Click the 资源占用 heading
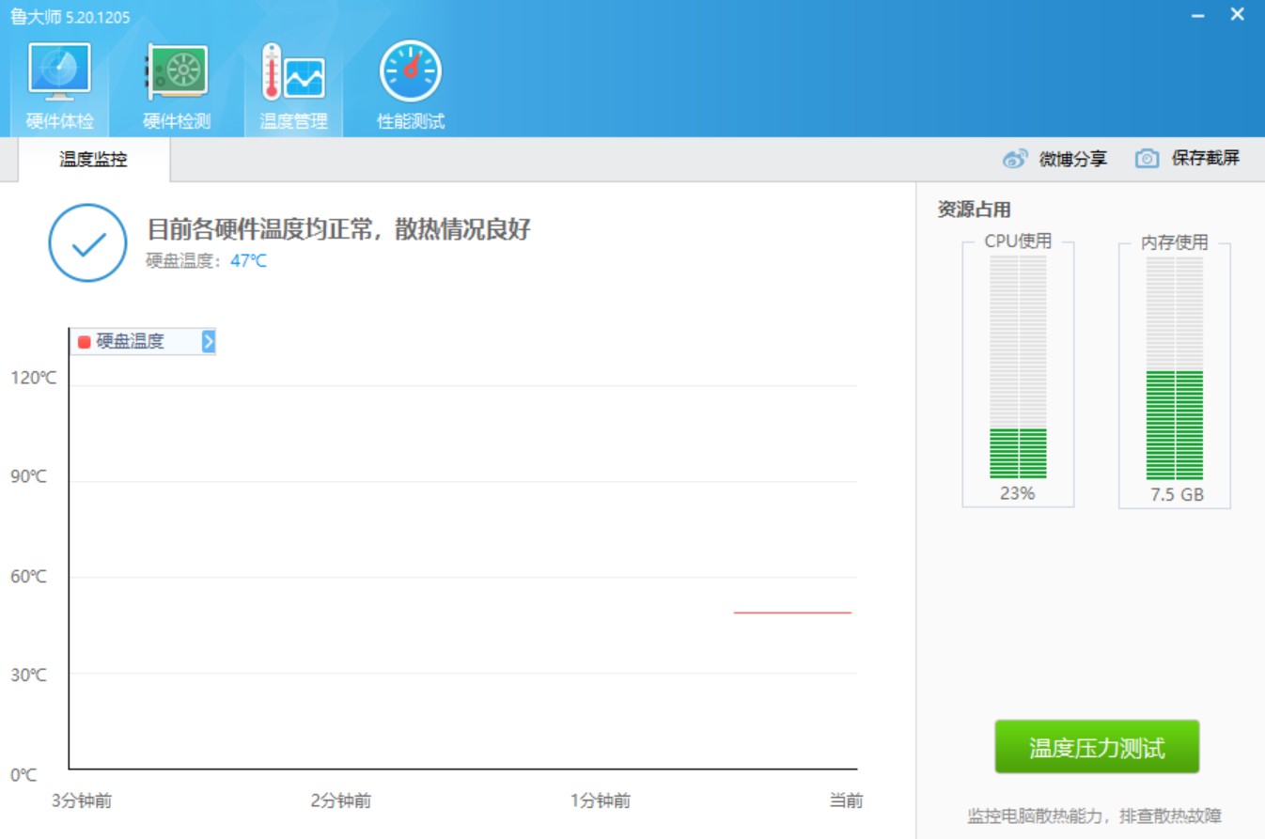Image resolution: width=1265 pixels, height=839 pixels. 974,210
